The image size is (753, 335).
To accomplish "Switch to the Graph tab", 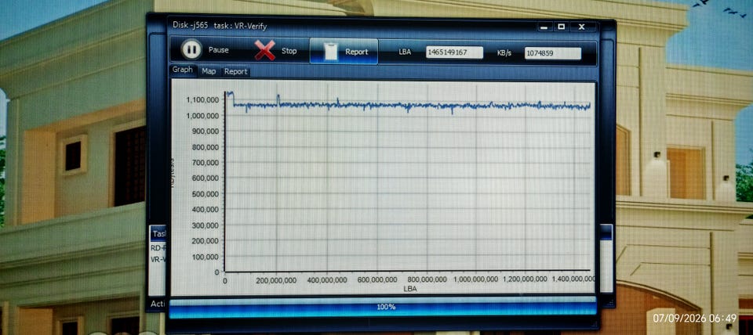I will click(x=183, y=70).
